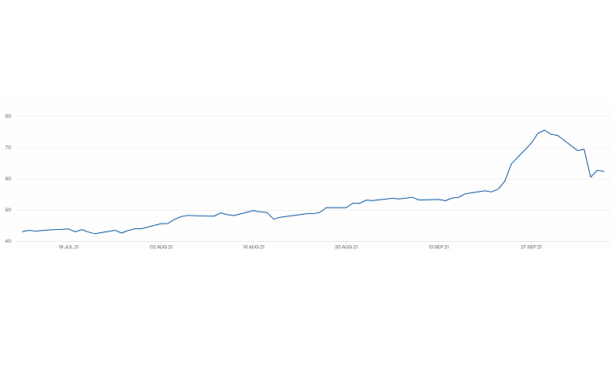Click the 40 value on y-axis
The height and width of the screenshot is (376, 613).
click(8, 241)
